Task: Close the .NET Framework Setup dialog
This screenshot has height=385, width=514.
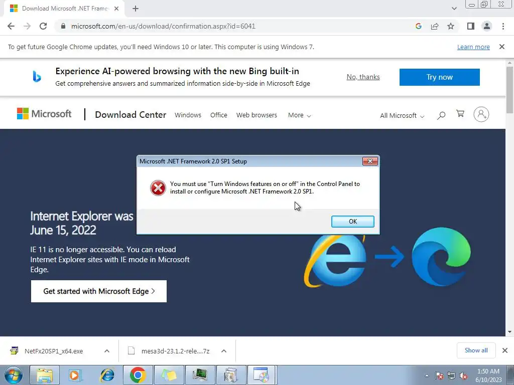Action: coord(370,161)
